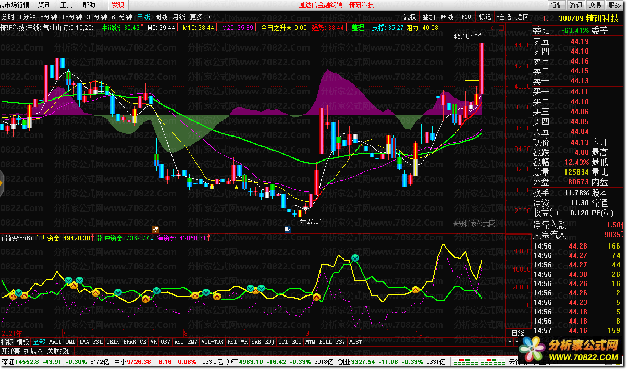Screen dimensions: 628x370
Task: Open the 服务 service button
Action: tap(614, 5)
